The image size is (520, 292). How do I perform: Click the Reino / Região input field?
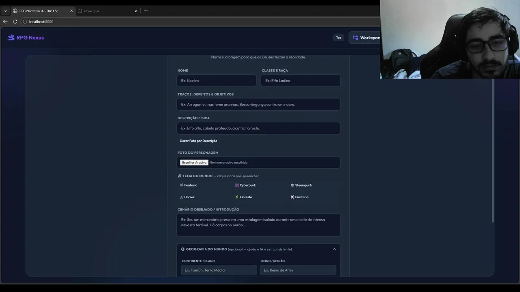[298, 270]
